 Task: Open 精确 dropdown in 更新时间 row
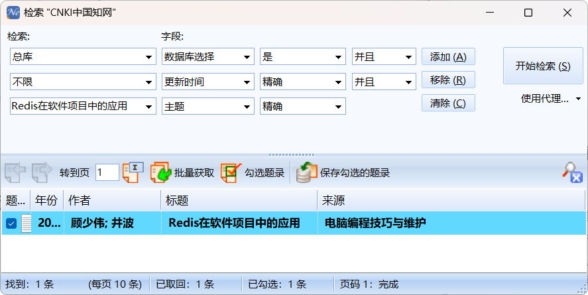click(338, 82)
